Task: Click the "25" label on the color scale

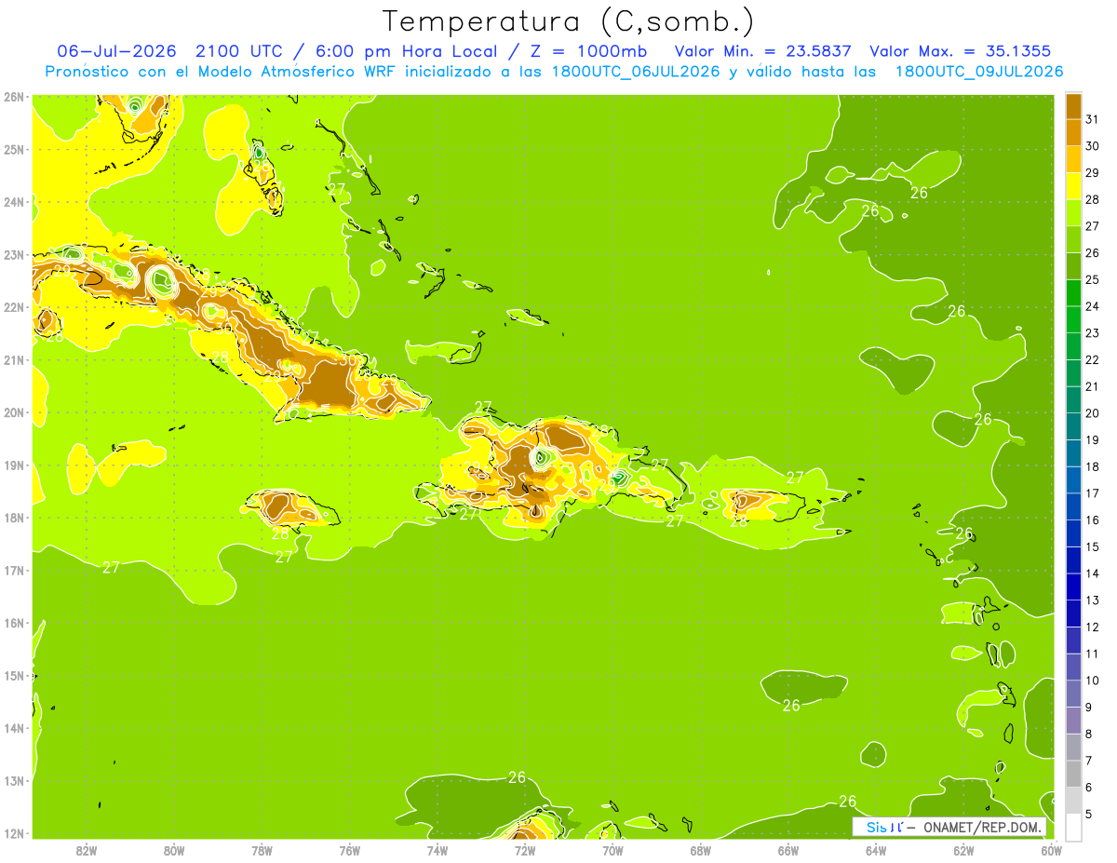Action: (x=1092, y=279)
